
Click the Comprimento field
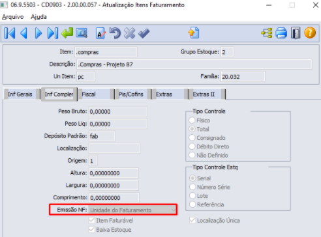(x=114, y=197)
